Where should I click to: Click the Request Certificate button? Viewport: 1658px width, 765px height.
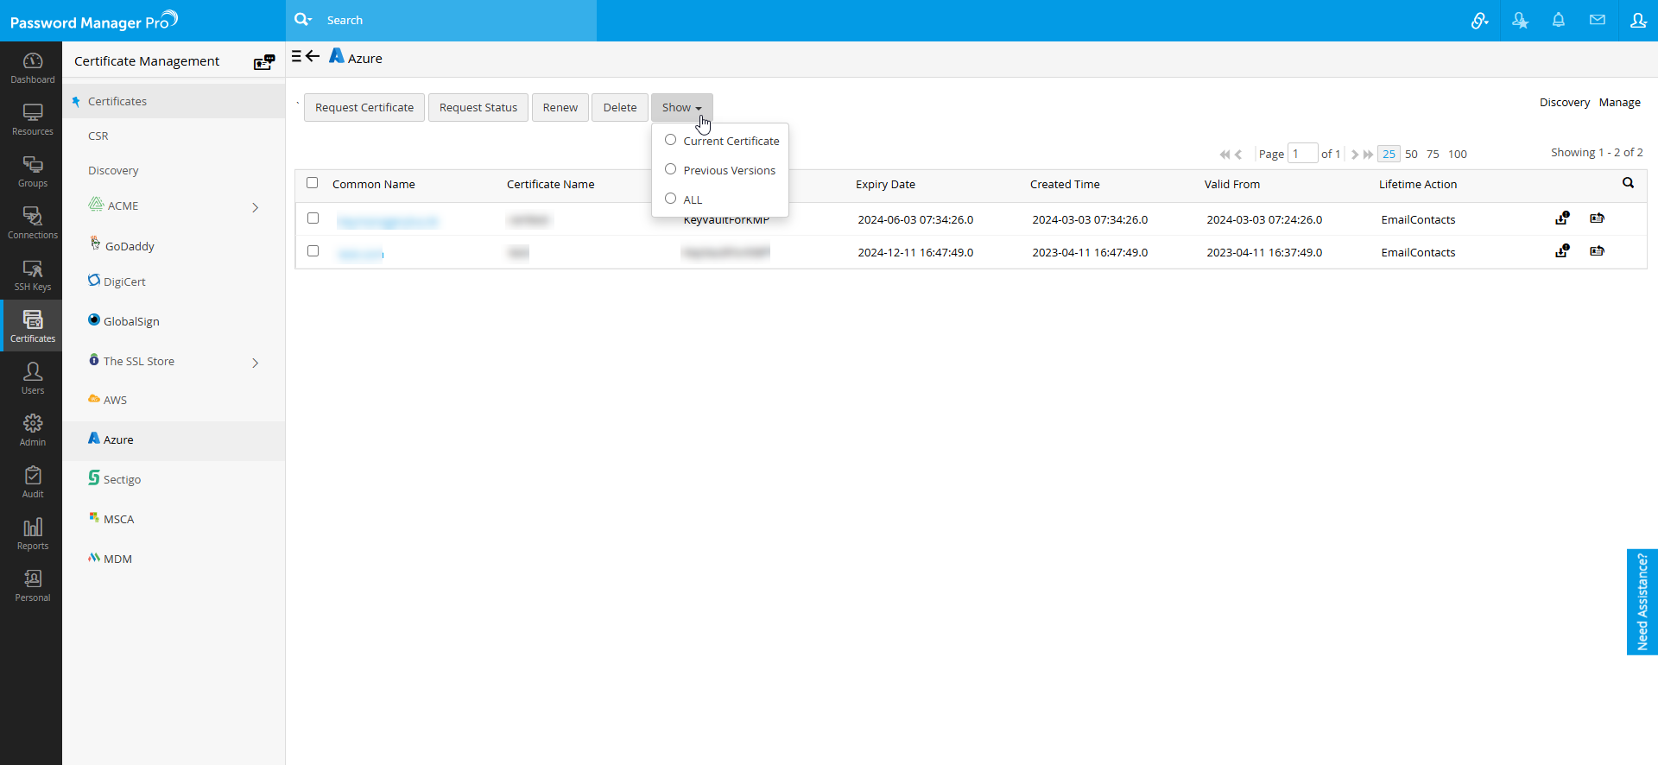[364, 107]
